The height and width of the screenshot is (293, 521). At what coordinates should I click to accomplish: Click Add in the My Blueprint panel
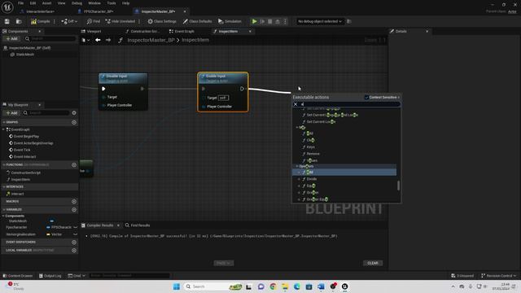click(12, 113)
